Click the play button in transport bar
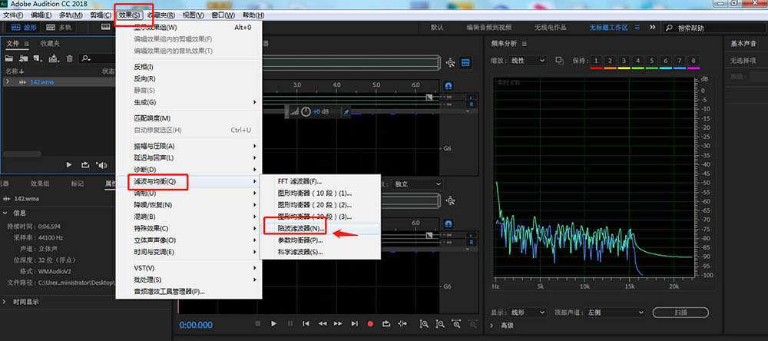768x341 pixels. (x=274, y=323)
